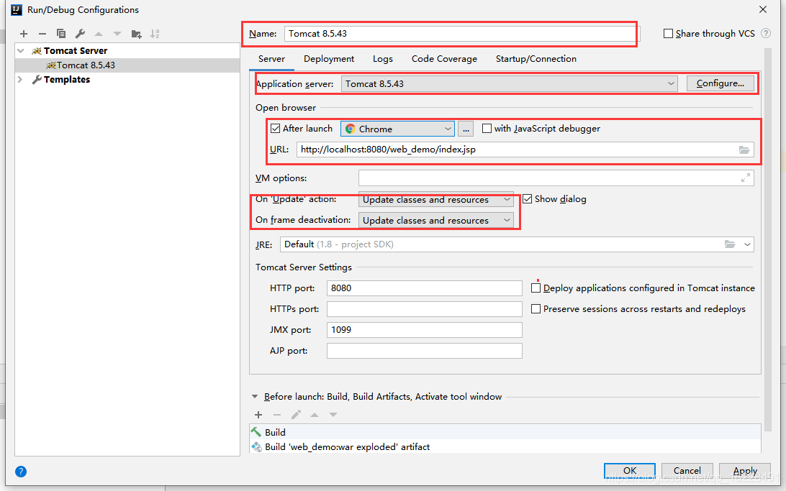Toggle Share through VCS checkbox
The height and width of the screenshot is (491, 786).
click(668, 33)
